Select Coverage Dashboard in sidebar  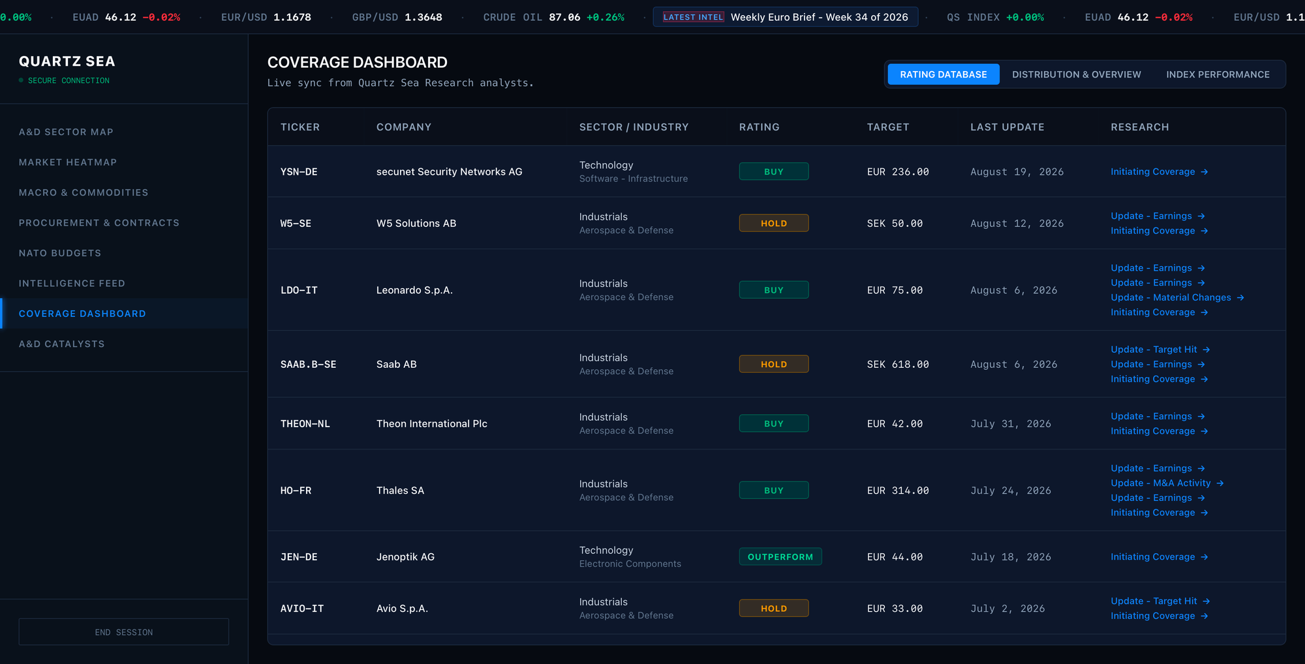pos(82,314)
